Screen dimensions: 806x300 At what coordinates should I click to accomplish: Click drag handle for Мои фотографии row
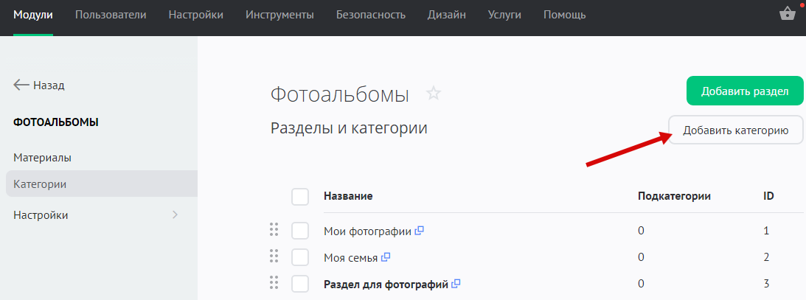pos(274,230)
